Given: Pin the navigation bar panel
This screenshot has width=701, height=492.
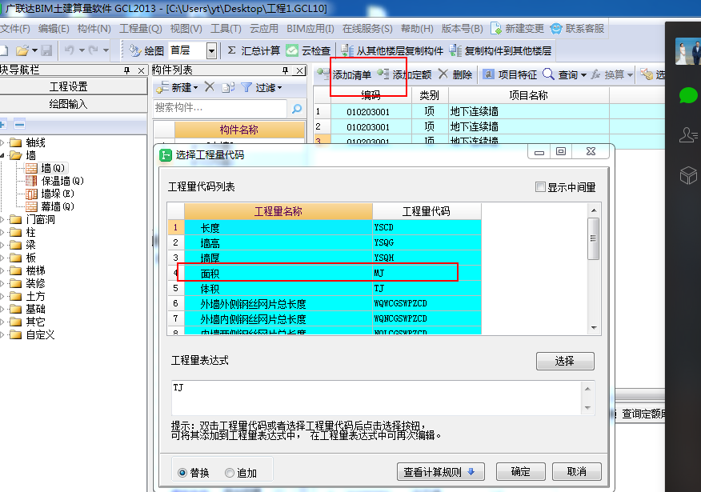Looking at the screenshot, I should [x=127, y=70].
